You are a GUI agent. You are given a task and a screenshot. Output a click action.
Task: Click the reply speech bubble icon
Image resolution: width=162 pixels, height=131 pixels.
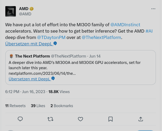[x=20, y=119]
